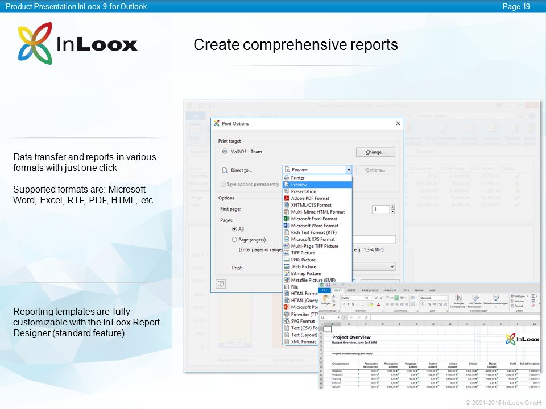Switch to Excel INSERT tab
The height and width of the screenshot is (409, 546).
pyautogui.click(x=351, y=290)
